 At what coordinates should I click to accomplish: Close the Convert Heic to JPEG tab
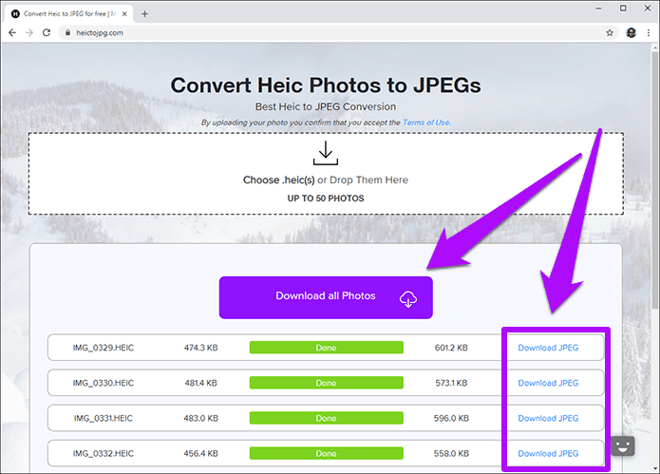click(x=124, y=14)
